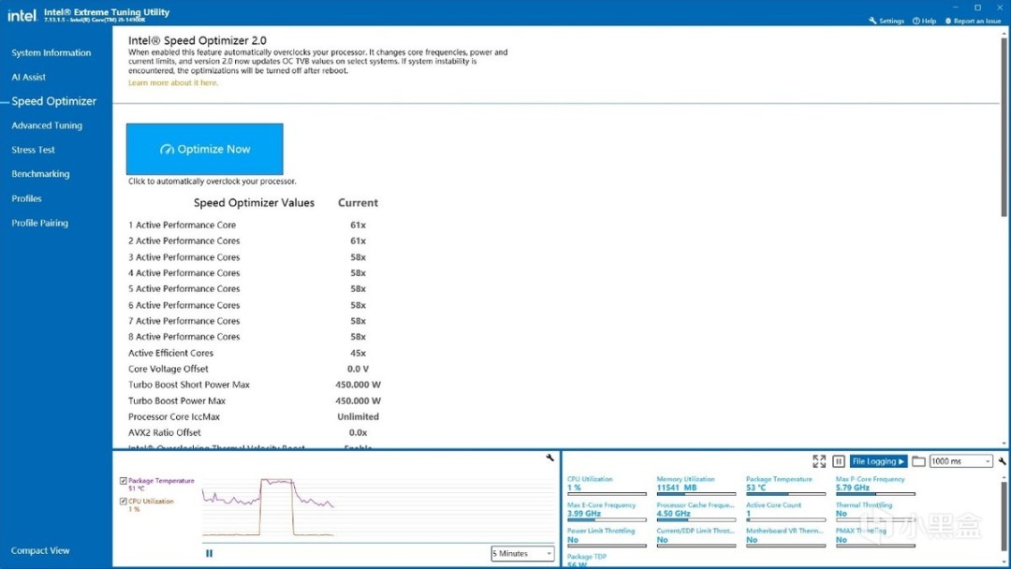Click the Max P-Core Frequency monitor bar
The height and width of the screenshot is (569, 1011).
tap(875, 494)
